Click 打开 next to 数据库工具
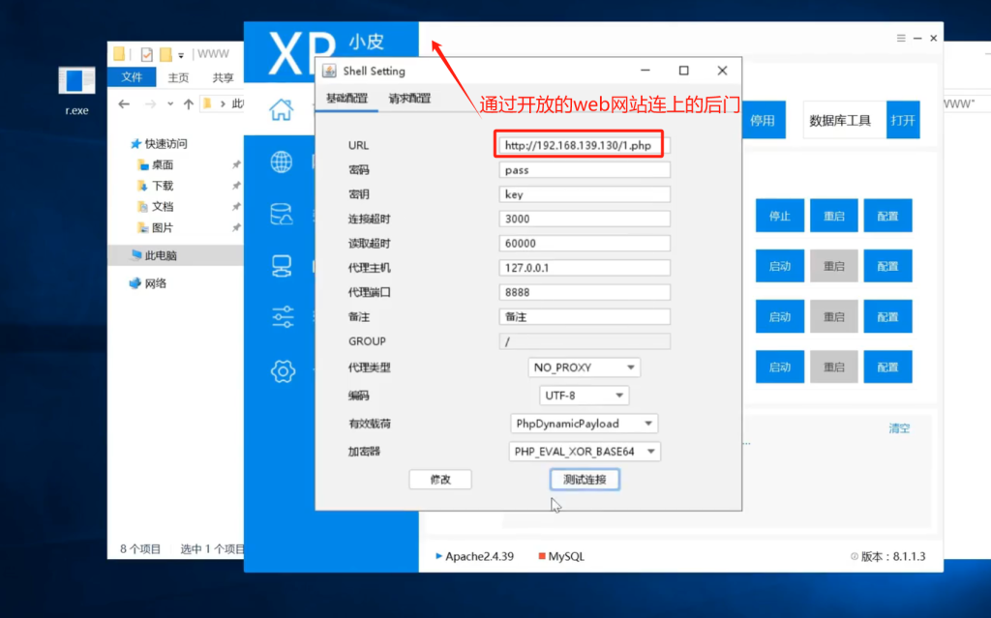 pyautogui.click(x=903, y=120)
